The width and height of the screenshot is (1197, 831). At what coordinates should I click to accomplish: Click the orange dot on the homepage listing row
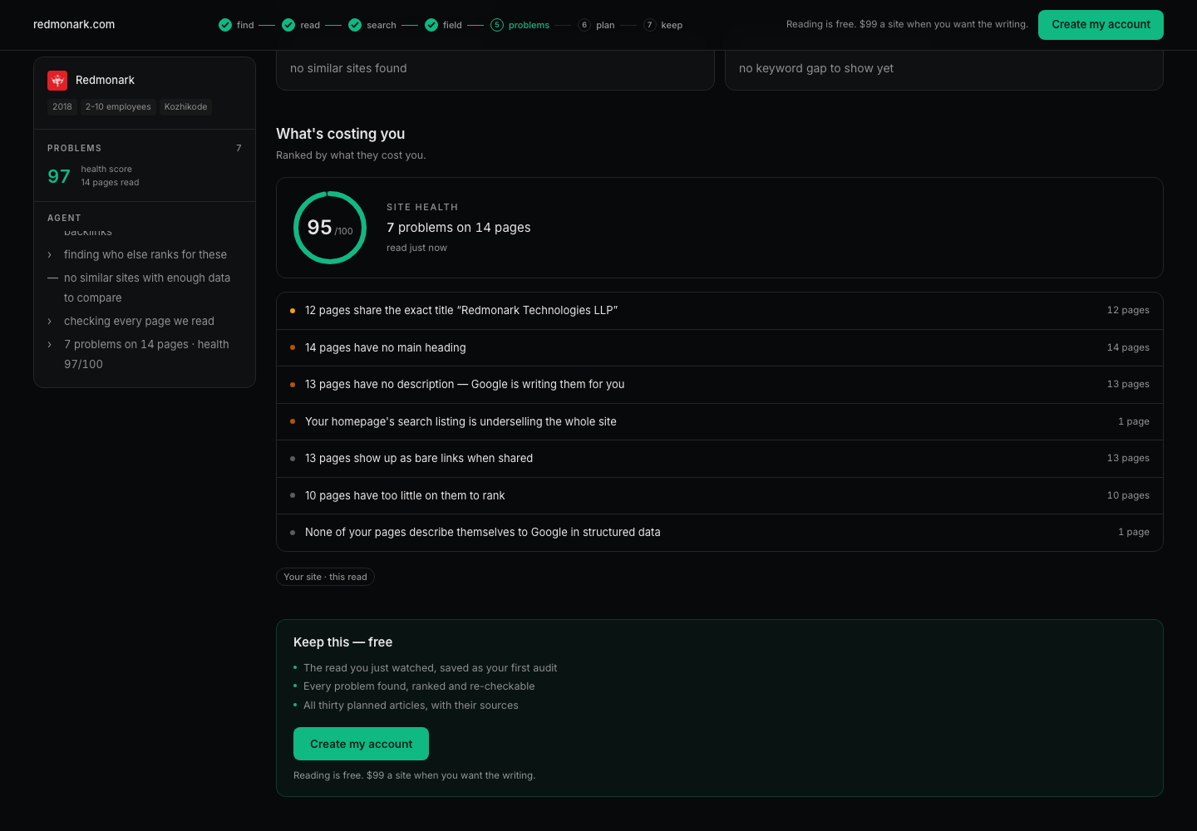click(293, 421)
